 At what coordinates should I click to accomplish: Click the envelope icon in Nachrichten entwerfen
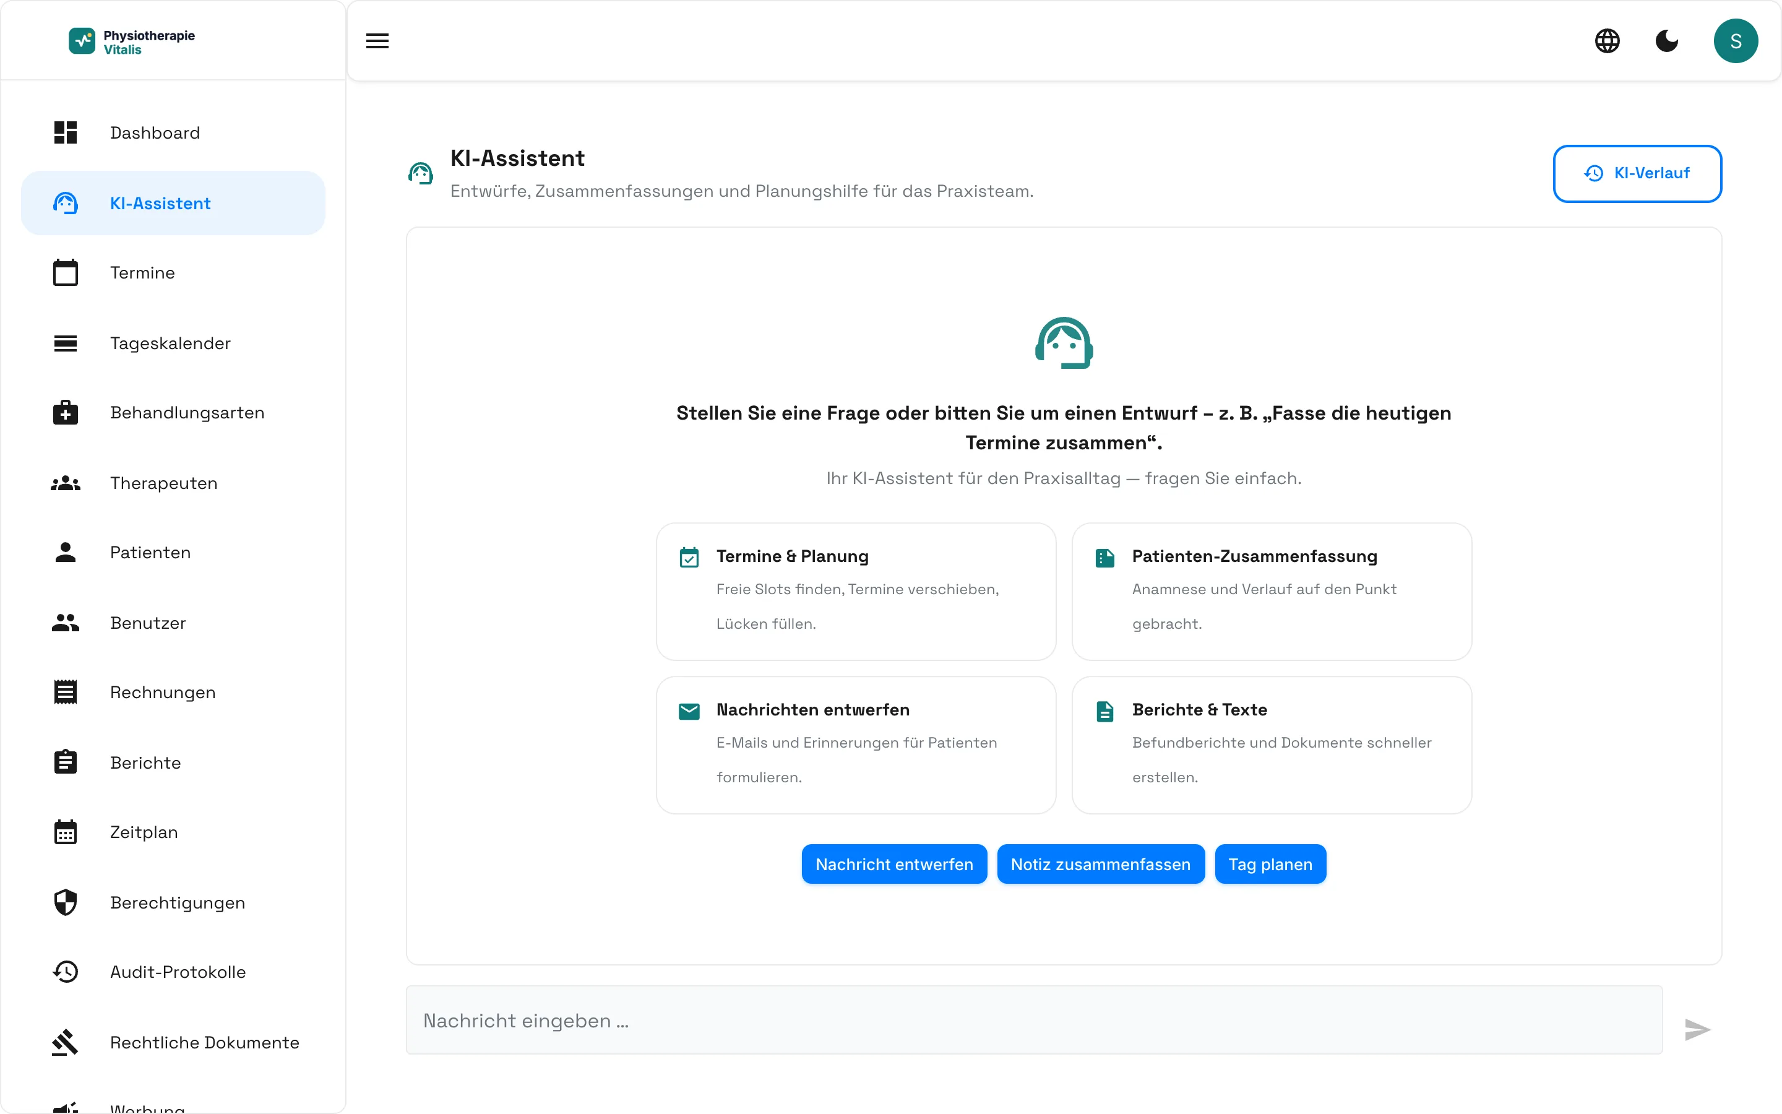pos(689,711)
